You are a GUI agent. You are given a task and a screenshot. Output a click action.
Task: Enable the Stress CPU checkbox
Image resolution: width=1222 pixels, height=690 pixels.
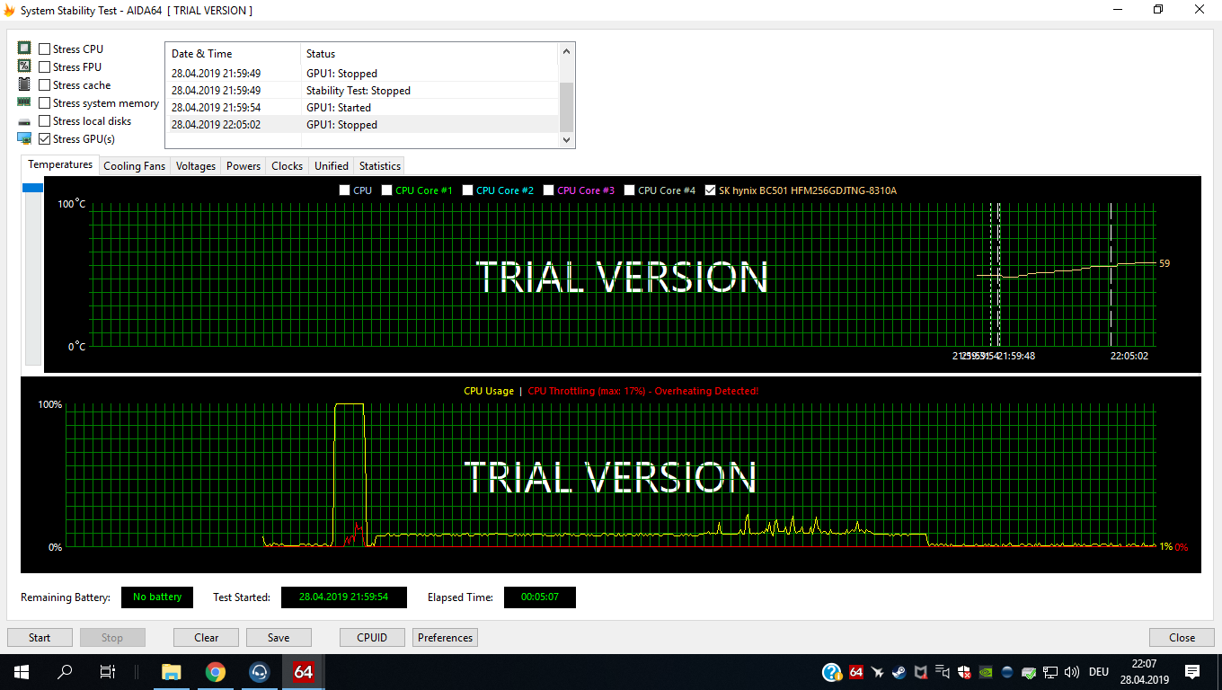tap(45, 49)
